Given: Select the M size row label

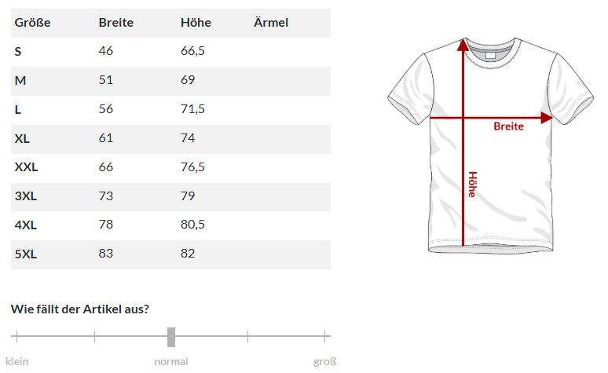Looking at the screenshot, I should (20, 81).
